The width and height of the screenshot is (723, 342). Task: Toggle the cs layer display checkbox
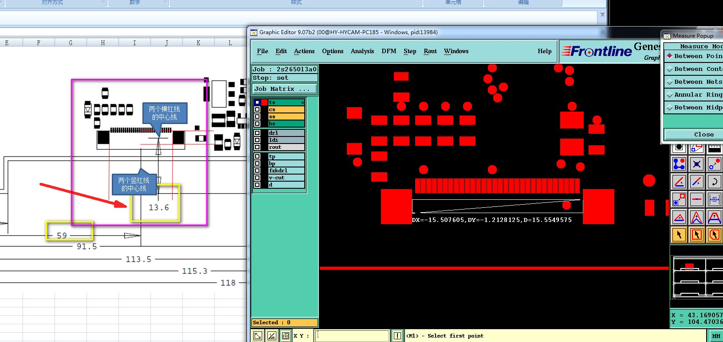click(257, 109)
